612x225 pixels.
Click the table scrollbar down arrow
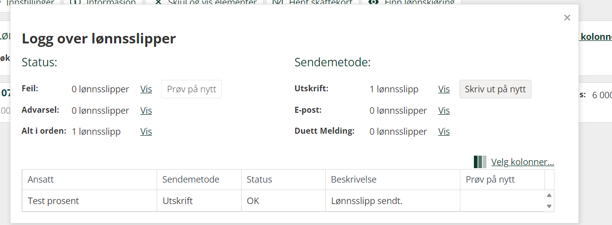pyautogui.click(x=549, y=206)
